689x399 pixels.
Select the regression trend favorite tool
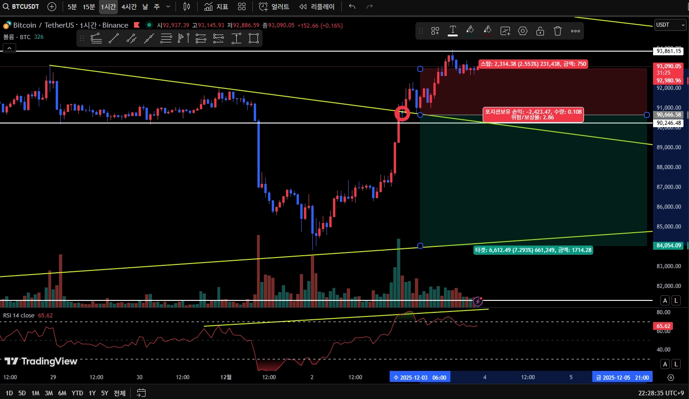pyautogui.click(x=96, y=39)
